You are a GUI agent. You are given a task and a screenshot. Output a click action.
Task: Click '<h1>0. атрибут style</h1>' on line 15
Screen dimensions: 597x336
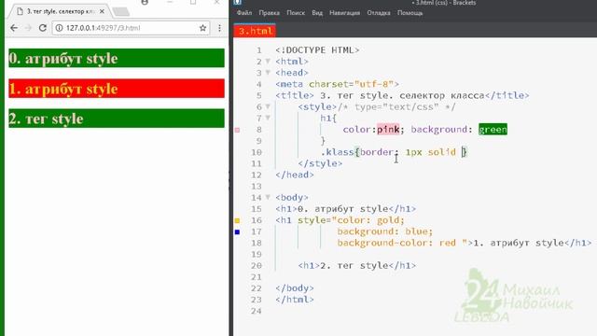point(346,209)
